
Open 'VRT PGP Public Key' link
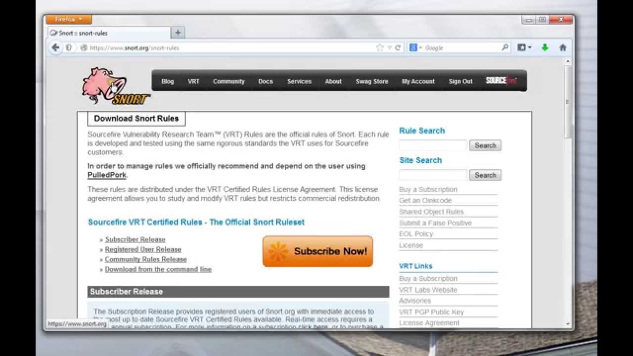click(x=431, y=312)
